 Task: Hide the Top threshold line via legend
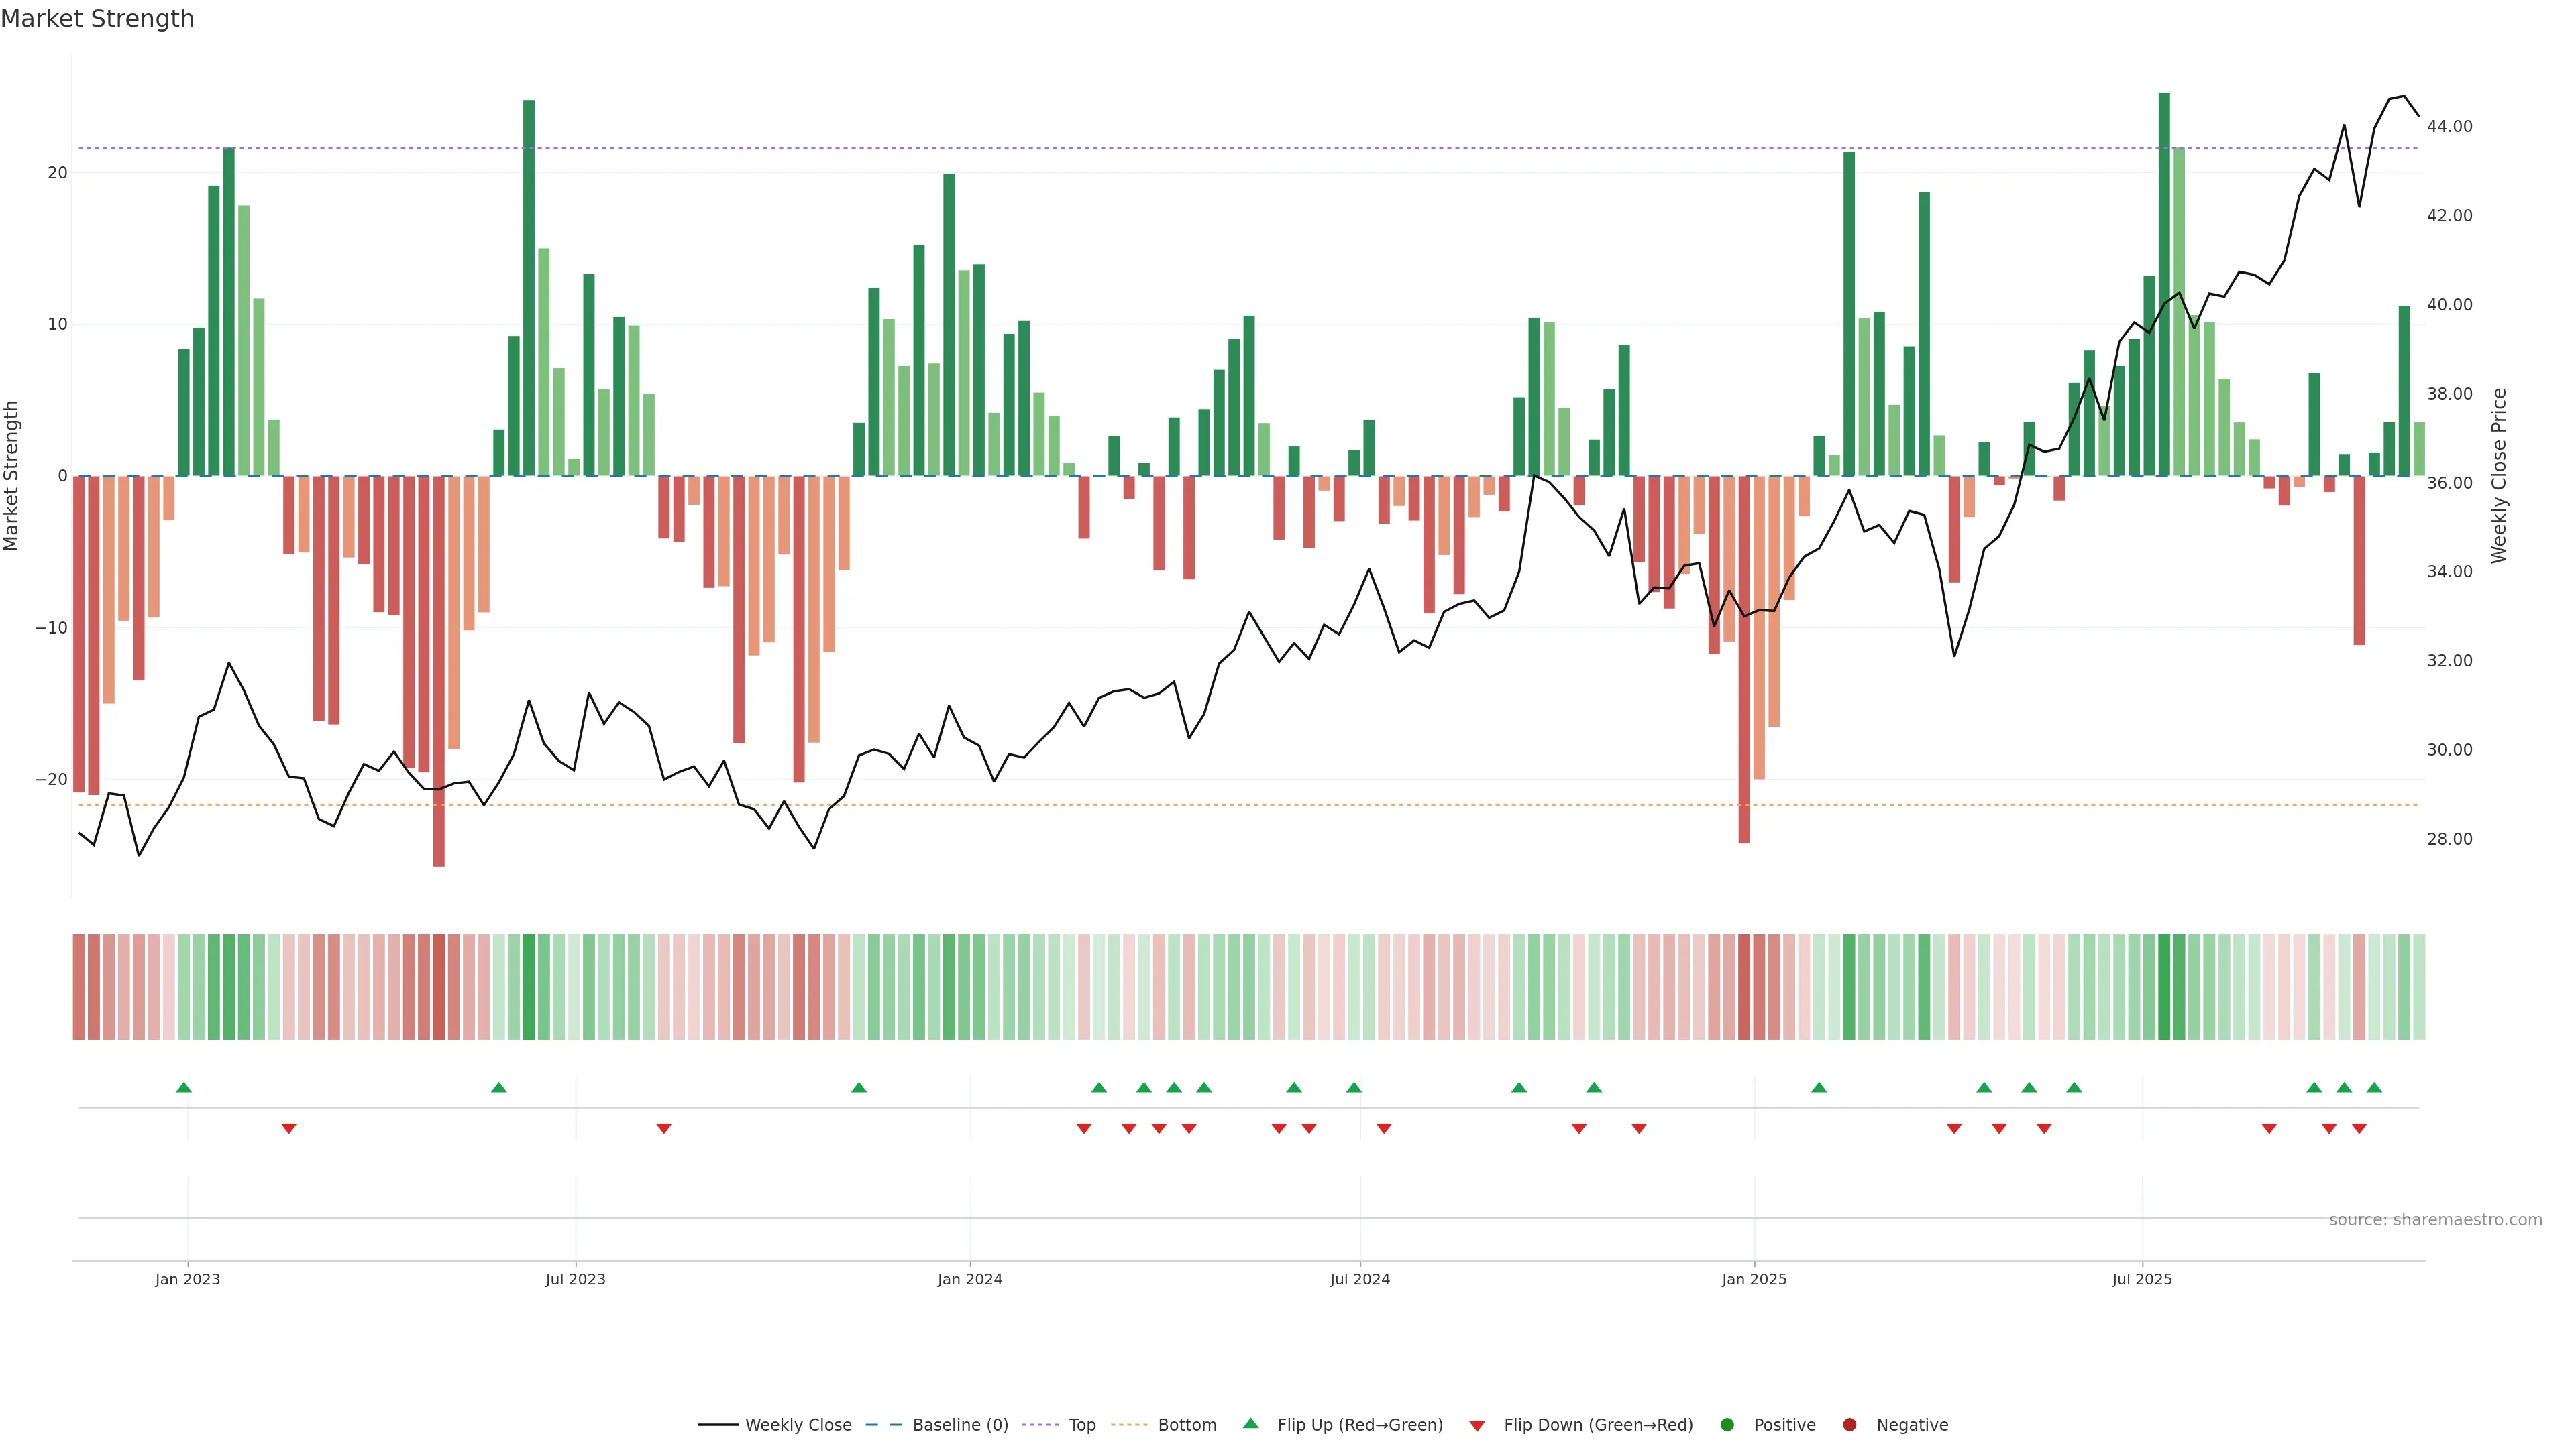click(1081, 1424)
